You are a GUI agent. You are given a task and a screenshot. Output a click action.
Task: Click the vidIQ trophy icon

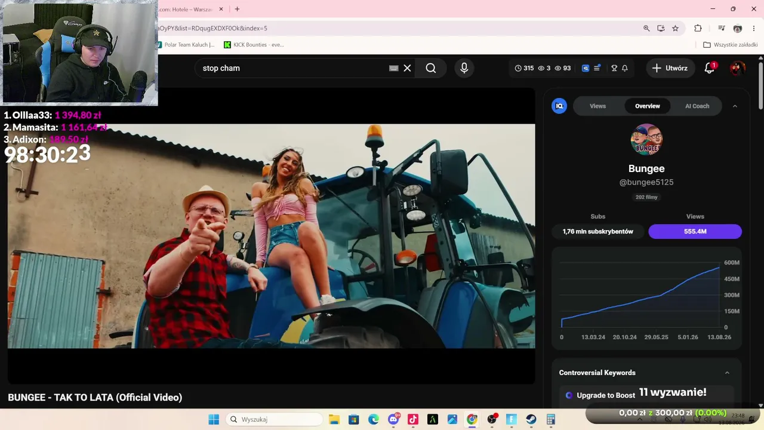(614, 68)
